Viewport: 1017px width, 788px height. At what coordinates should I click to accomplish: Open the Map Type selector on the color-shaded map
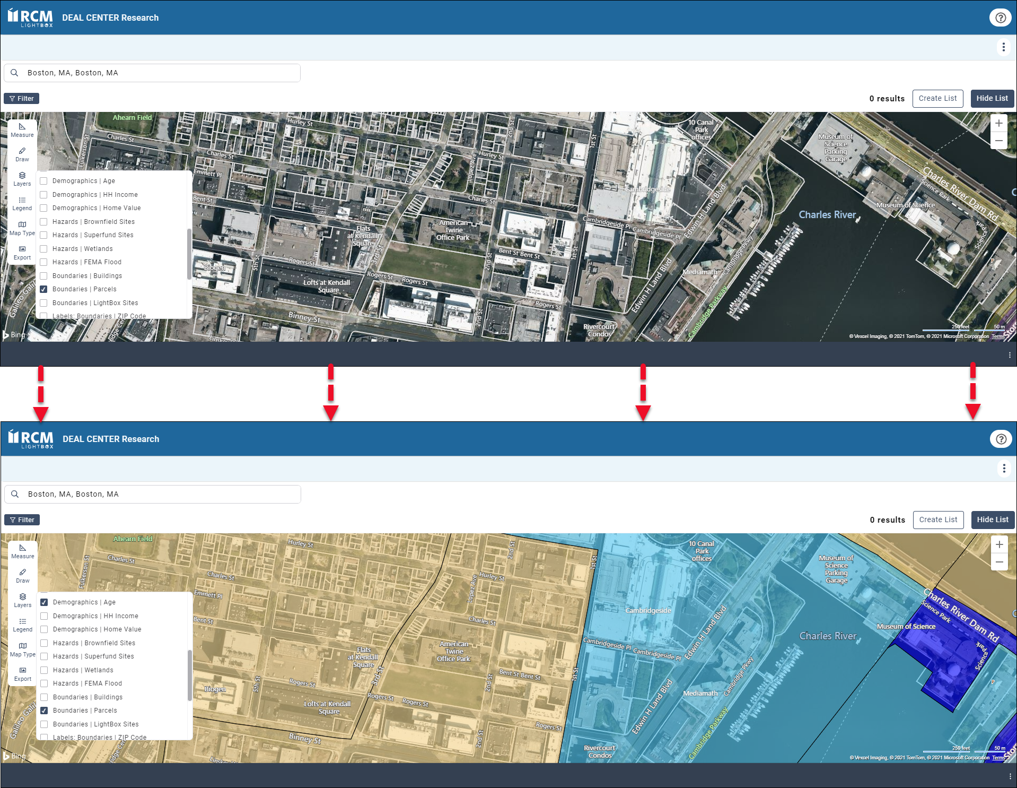[x=23, y=649]
